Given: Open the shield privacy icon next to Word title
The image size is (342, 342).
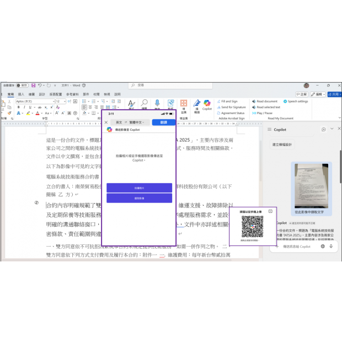Looking at the screenshot, I should (x=84, y=85).
